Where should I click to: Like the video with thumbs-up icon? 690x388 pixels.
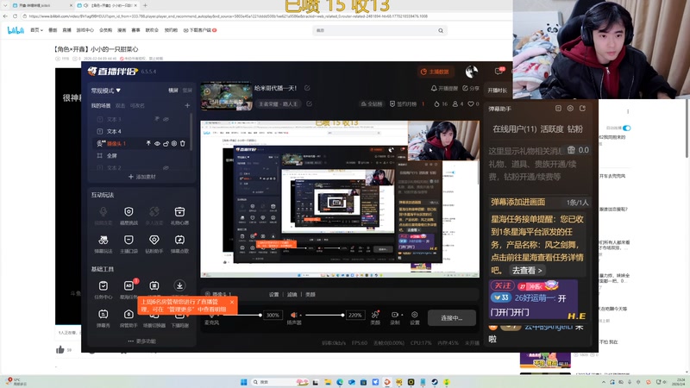point(60,350)
